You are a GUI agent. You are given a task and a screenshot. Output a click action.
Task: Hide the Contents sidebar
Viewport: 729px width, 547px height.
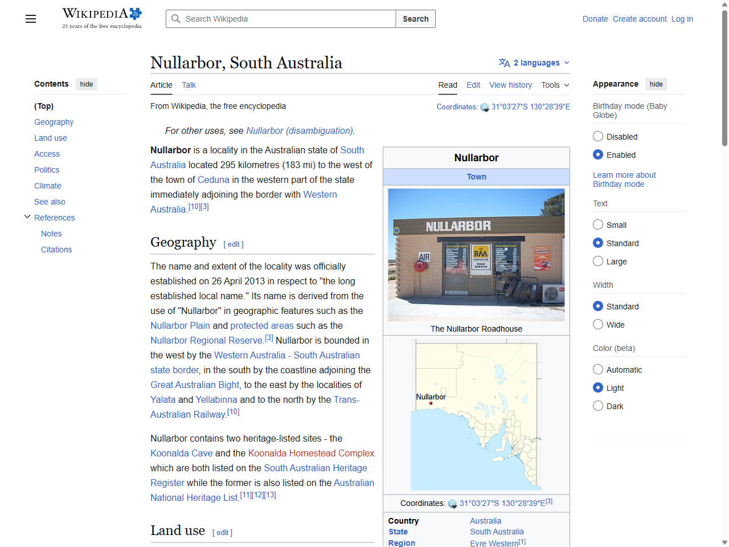click(87, 84)
